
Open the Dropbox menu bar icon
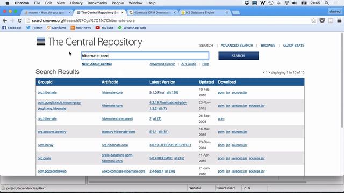tap(247, 3)
